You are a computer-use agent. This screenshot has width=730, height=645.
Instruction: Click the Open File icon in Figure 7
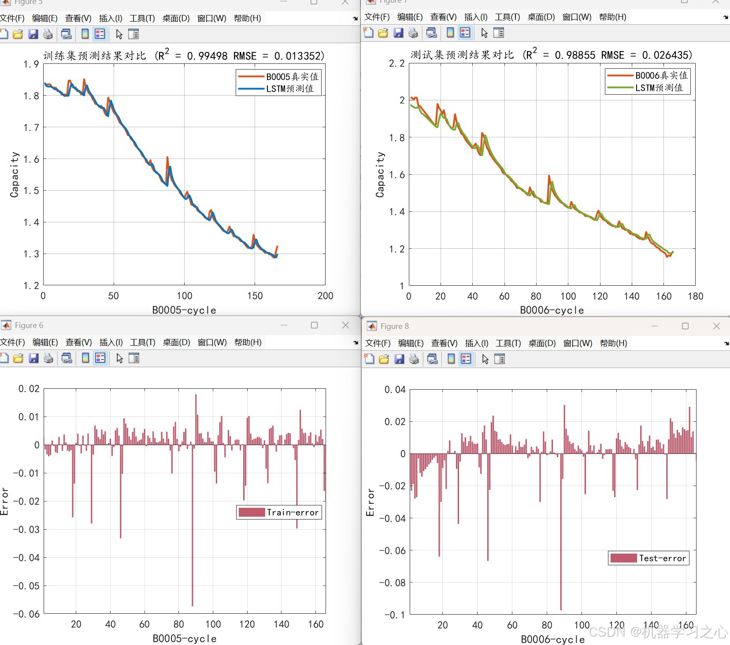coord(383,33)
